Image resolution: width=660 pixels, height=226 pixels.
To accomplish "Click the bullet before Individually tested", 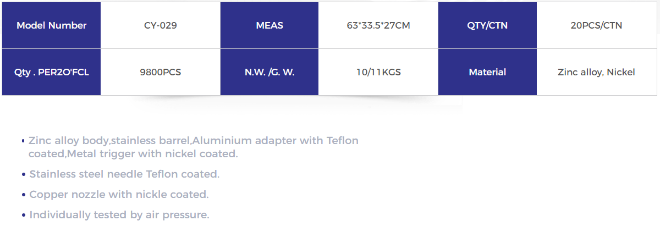I will click(x=24, y=216).
